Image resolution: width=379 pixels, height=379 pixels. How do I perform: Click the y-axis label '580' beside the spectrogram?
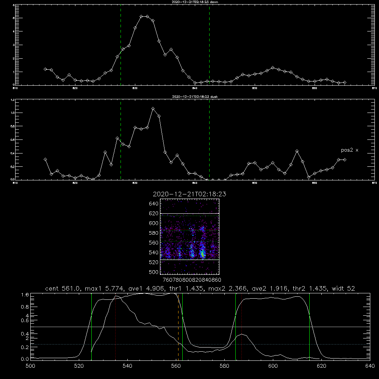(x=154, y=233)
